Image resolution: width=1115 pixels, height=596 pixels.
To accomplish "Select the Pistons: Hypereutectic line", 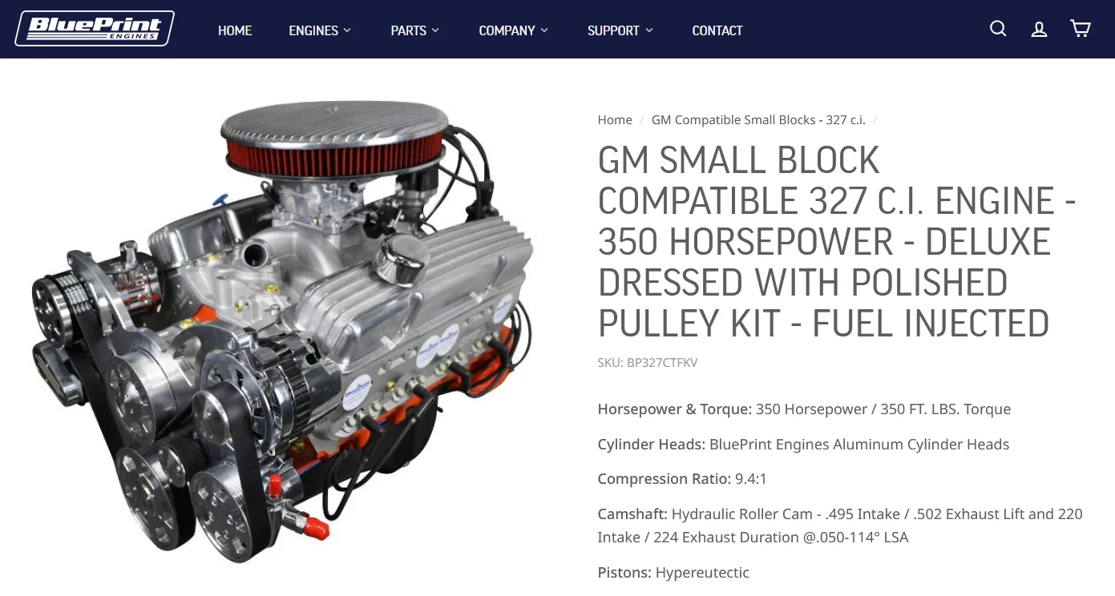I will pos(673,573).
